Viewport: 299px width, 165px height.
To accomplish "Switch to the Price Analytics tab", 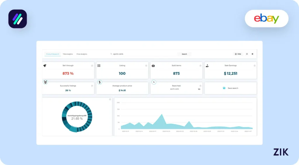I will (82, 54).
